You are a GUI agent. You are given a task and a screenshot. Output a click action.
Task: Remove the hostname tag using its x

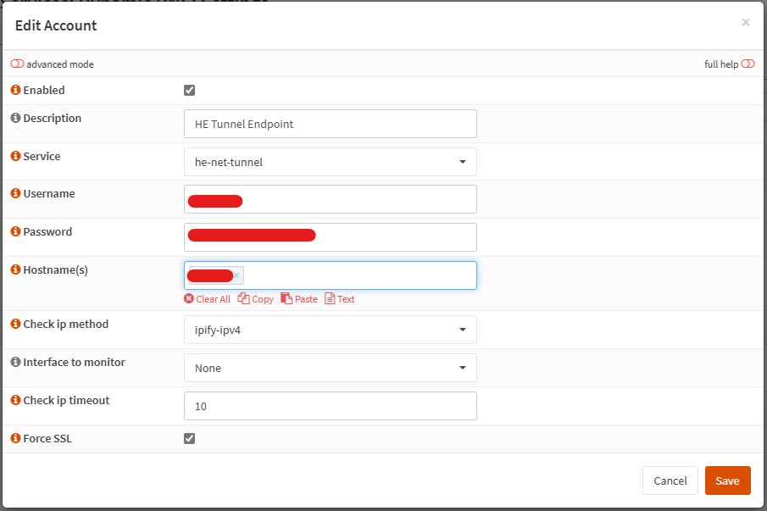pos(236,275)
